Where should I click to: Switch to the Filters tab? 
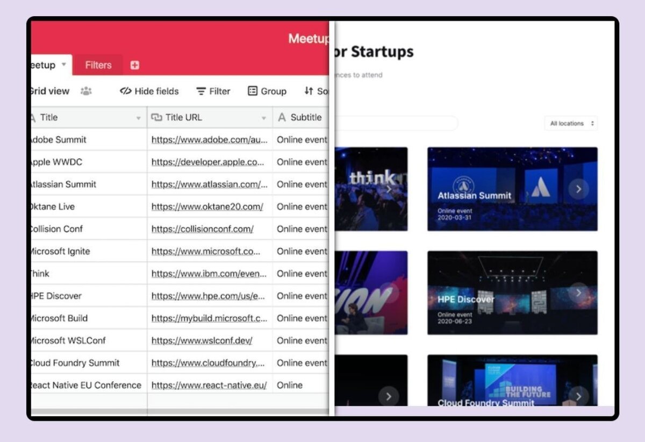point(98,65)
